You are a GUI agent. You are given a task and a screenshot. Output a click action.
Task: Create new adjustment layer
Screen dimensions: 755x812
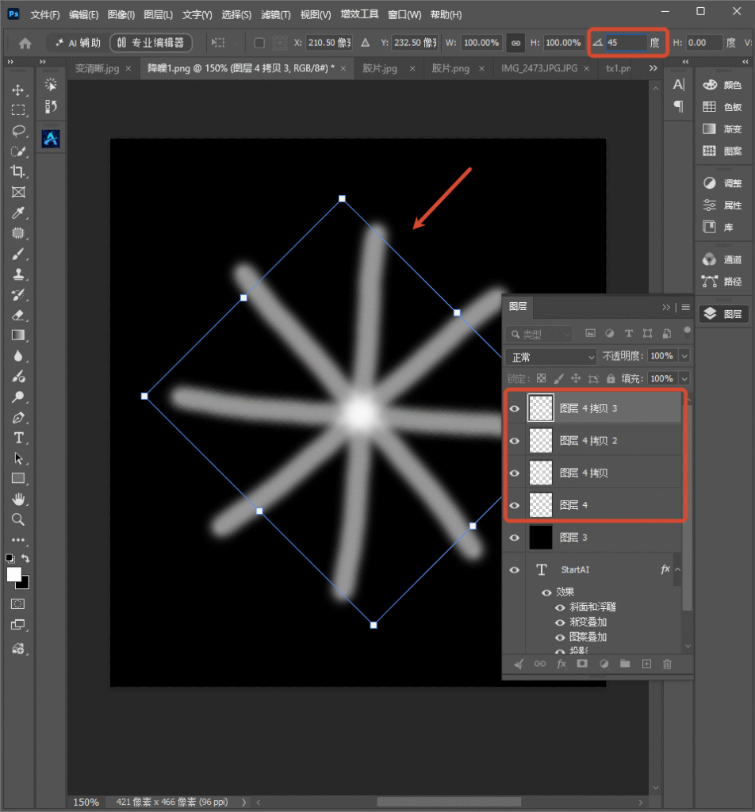click(604, 664)
